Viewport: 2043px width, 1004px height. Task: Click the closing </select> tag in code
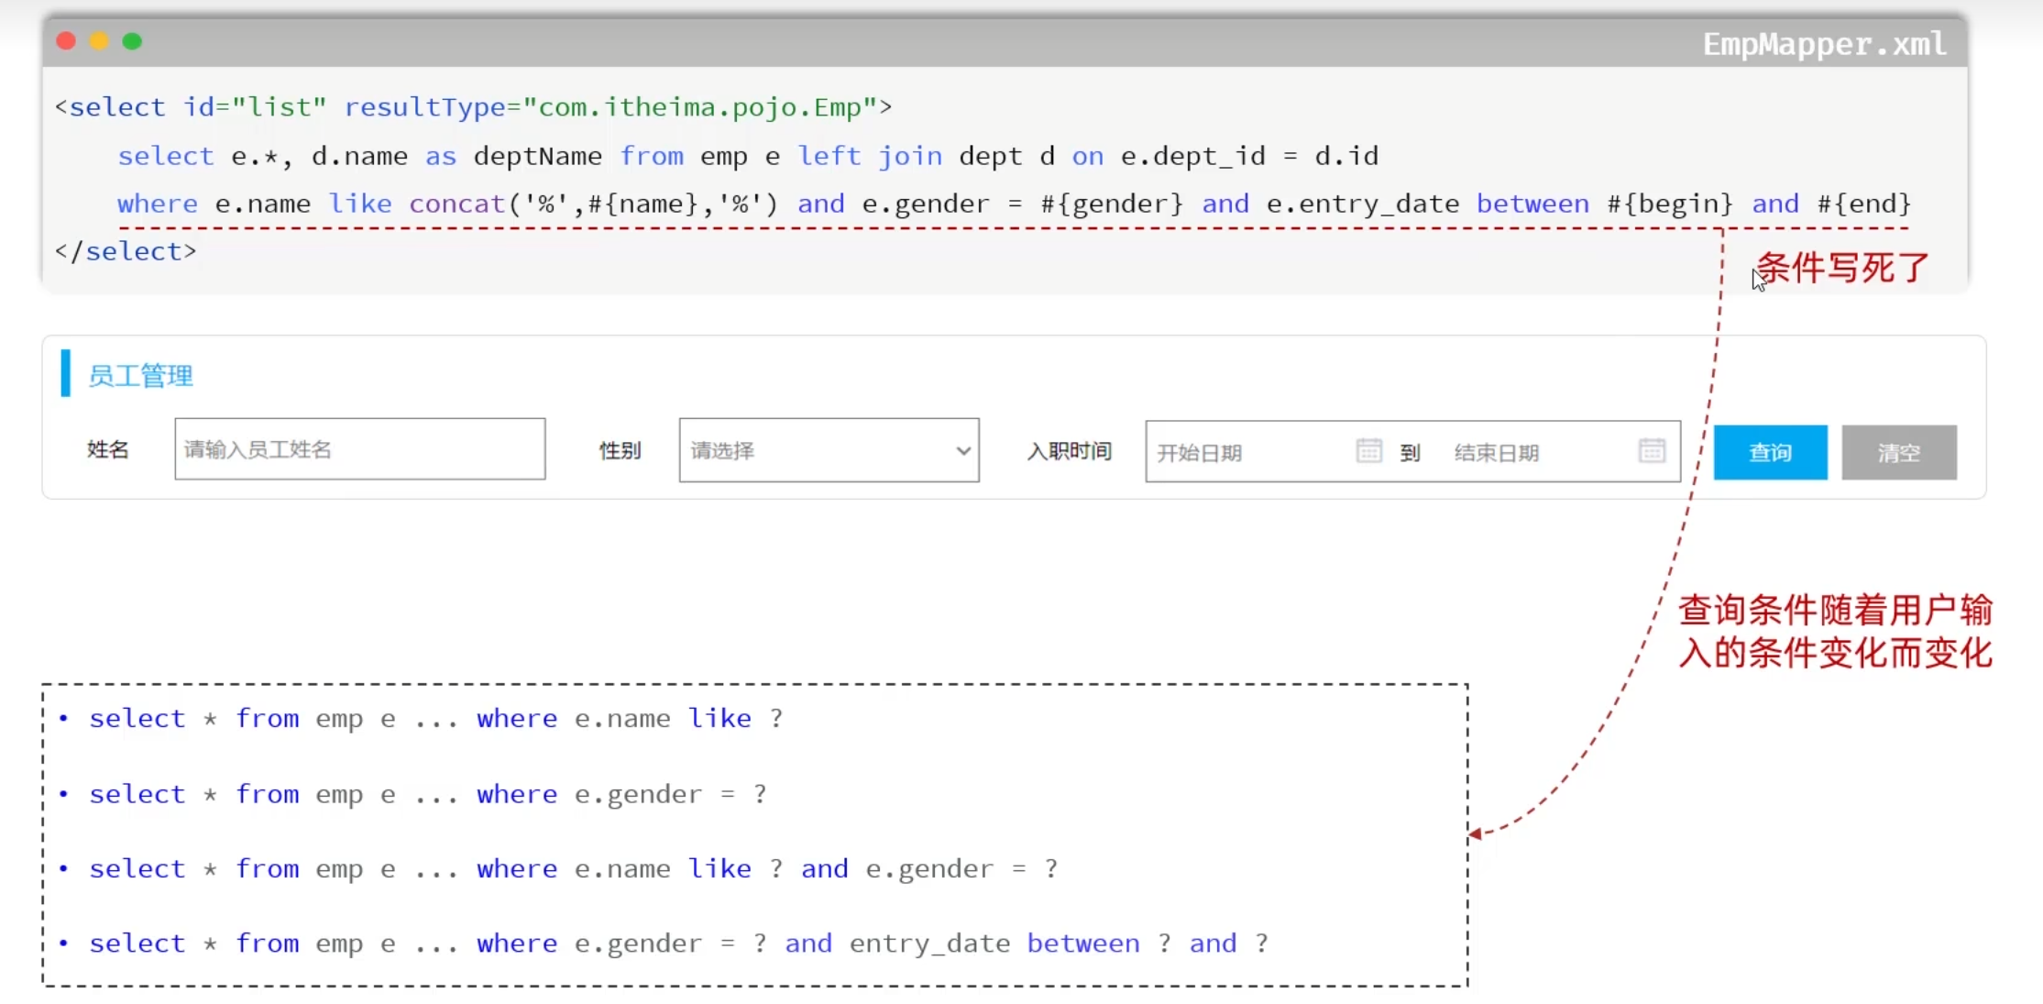126,251
